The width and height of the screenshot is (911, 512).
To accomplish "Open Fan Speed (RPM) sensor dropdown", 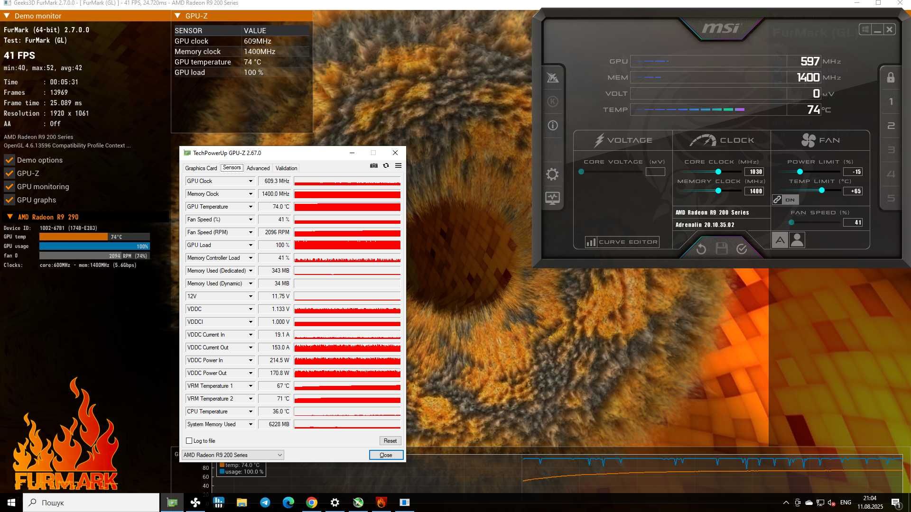I will click(251, 232).
